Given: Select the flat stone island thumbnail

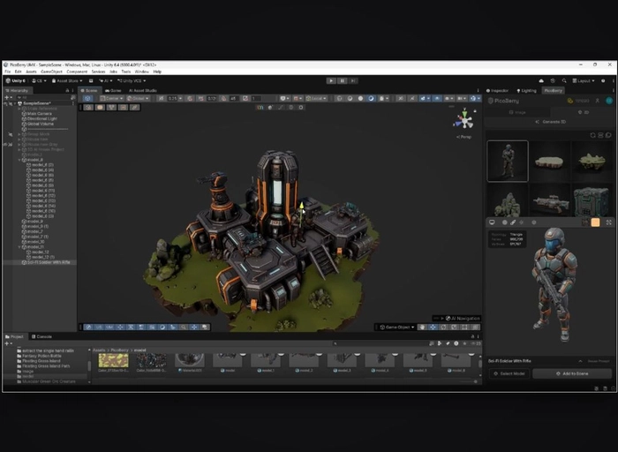Looking at the screenshot, I should (x=550, y=162).
